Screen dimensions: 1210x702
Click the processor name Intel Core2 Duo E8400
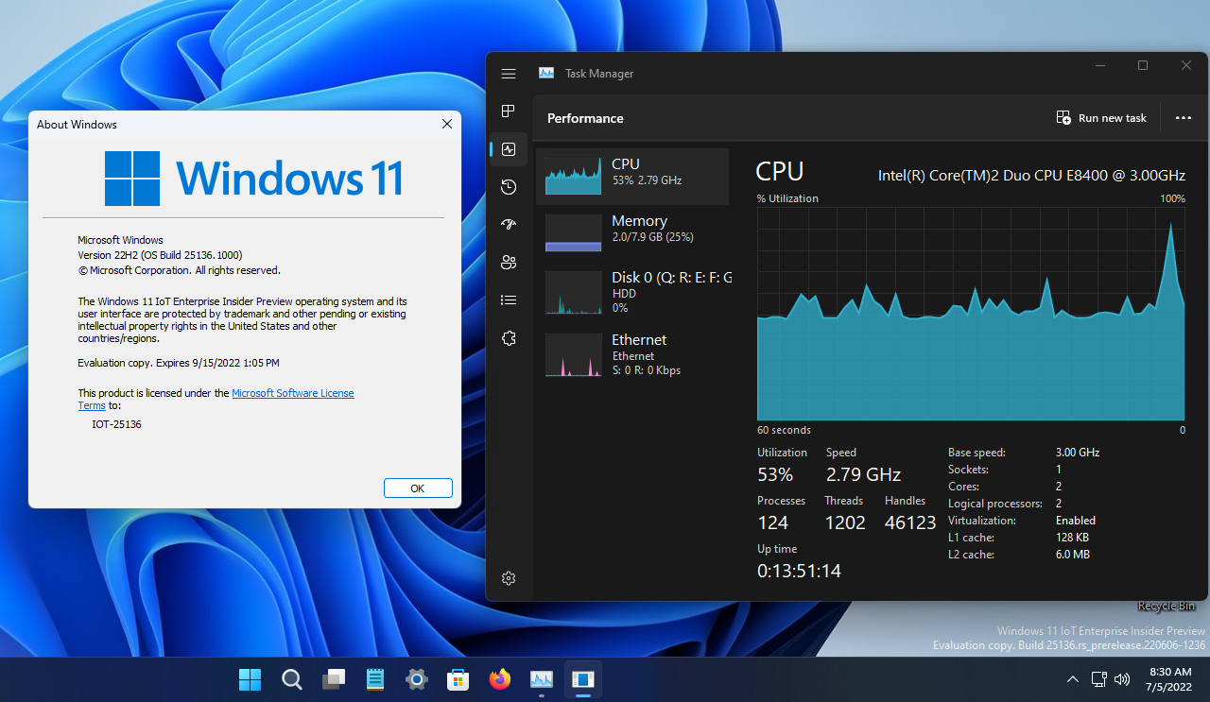click(x=1031, y=176)
